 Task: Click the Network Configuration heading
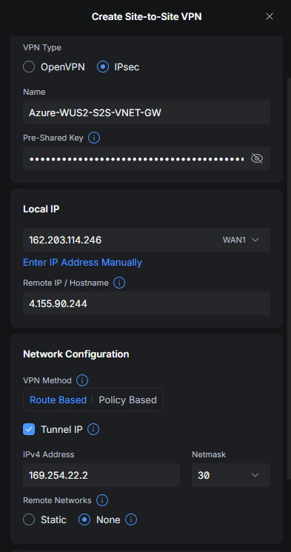[76, 354]
